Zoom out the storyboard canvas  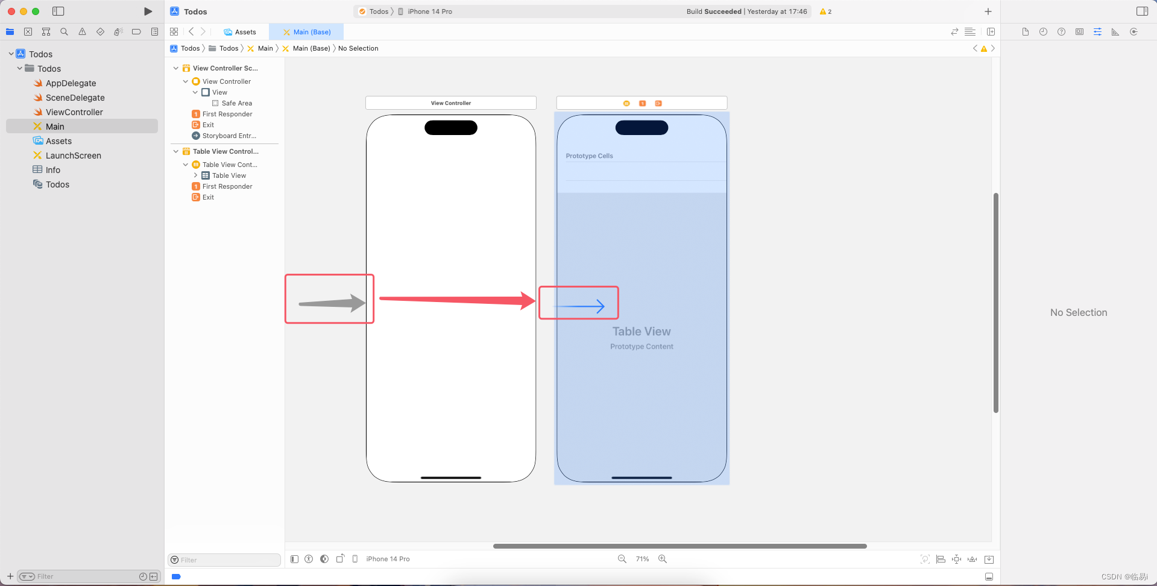coord(622,559)
